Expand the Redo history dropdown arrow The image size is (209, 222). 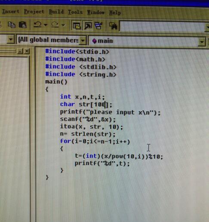(63, 25)
